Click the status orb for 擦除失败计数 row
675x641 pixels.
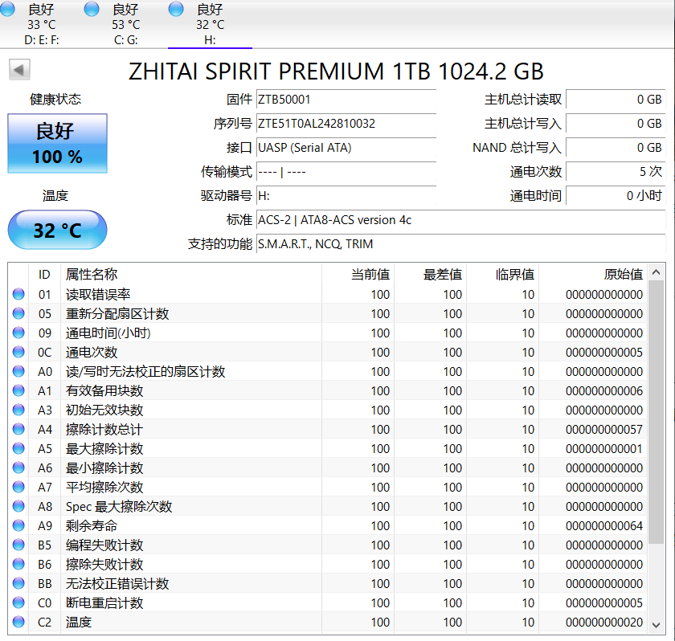pos(18,564)
